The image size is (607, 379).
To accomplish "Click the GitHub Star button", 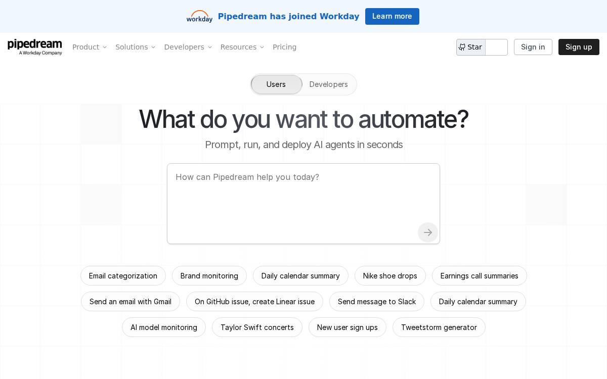I will pyautogui.click(x=471, y=47).
